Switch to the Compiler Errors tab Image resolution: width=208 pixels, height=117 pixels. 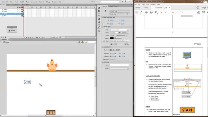pyautogui.click(x=16, y=5)
